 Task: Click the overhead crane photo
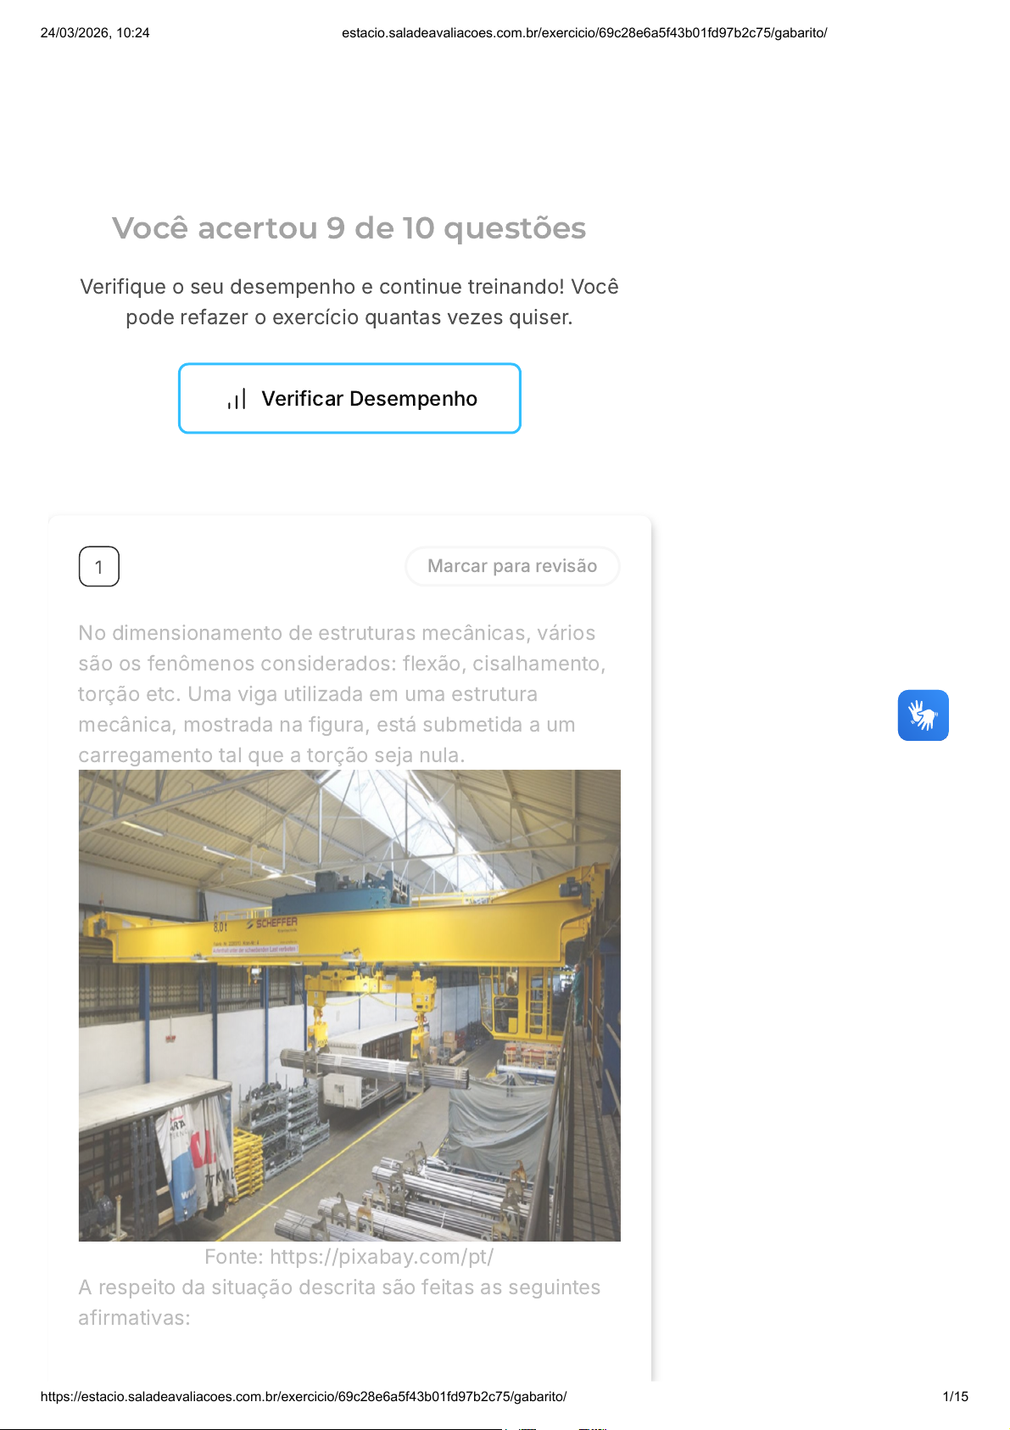click(349, 1006)
